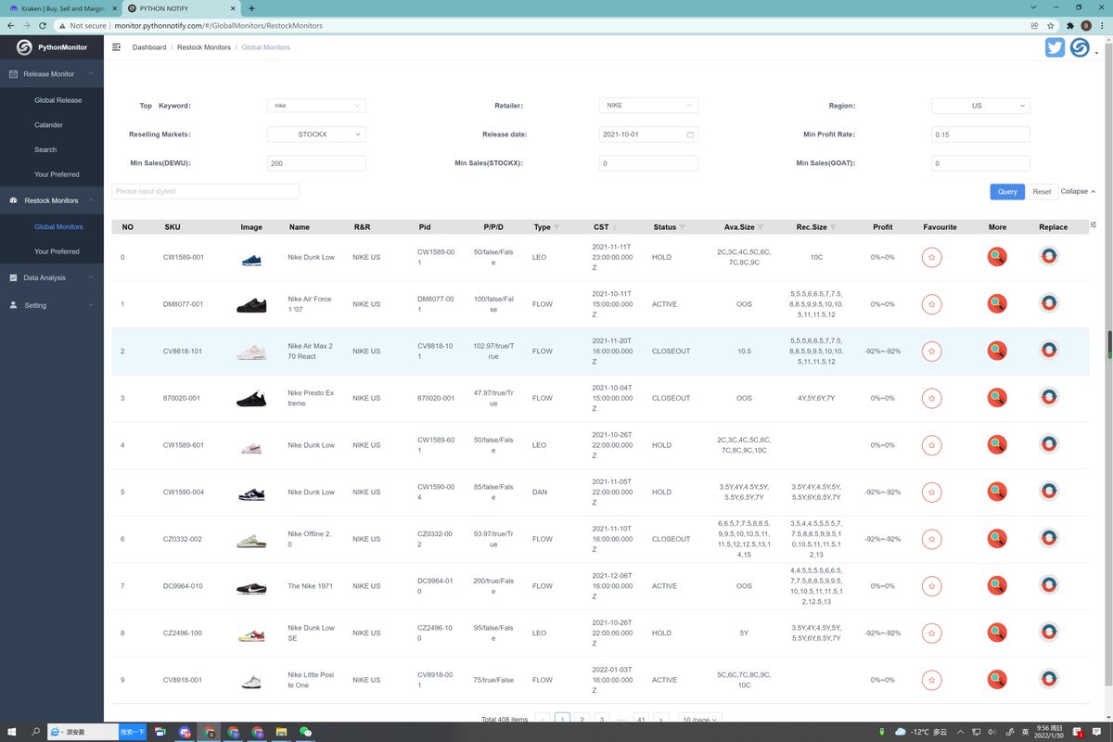Screen dimensions: 1113x742
Task: Open Global Release in sidebar
Action: tap(58, 100)
